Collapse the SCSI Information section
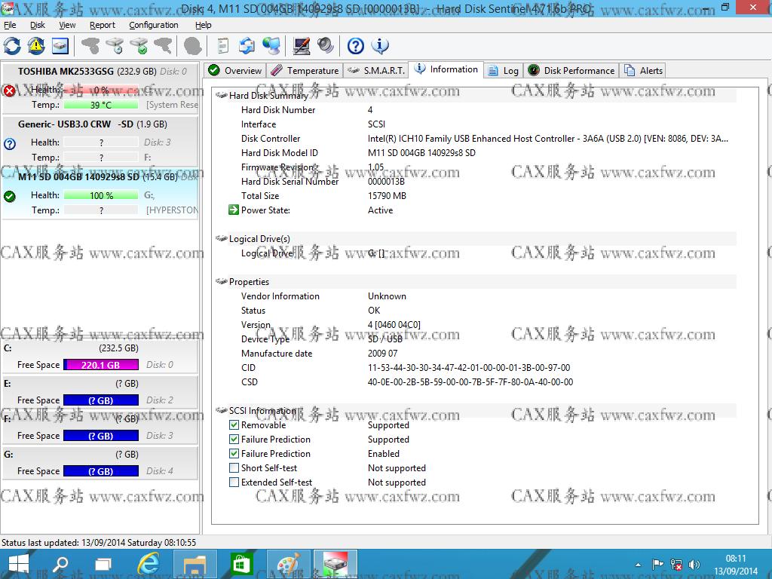 (222, 411)
